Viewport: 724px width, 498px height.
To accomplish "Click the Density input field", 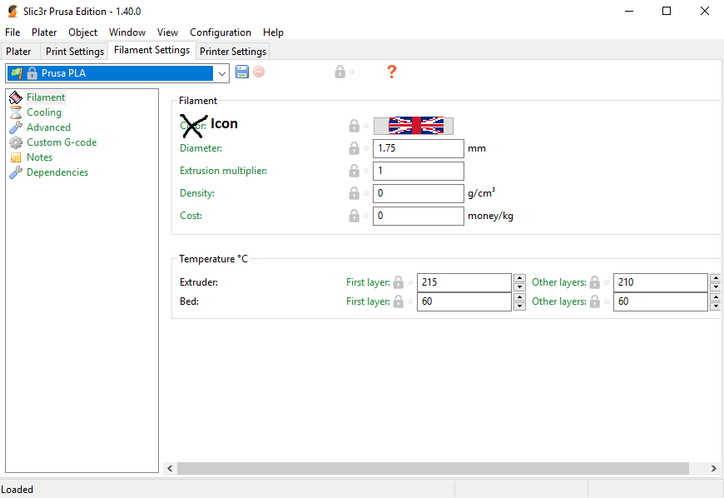I will (x=419, y=193).
